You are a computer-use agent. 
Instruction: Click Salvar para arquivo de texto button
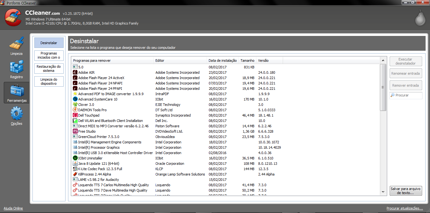406,191
